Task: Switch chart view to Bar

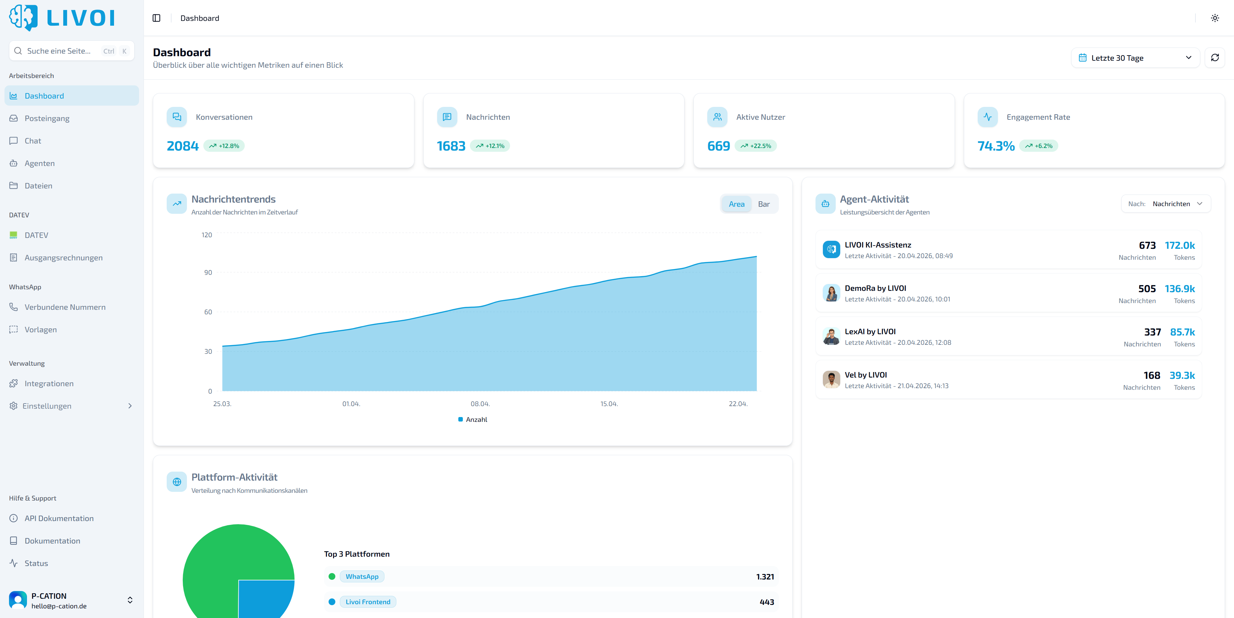Action: (764, 204)
